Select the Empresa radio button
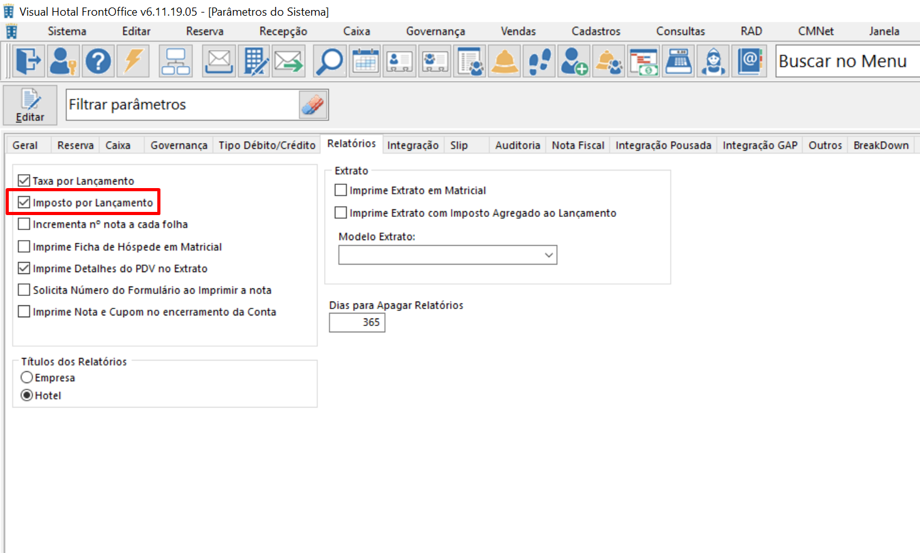The width and height of the screenshot is (920, 553). (x=27, y=377)
